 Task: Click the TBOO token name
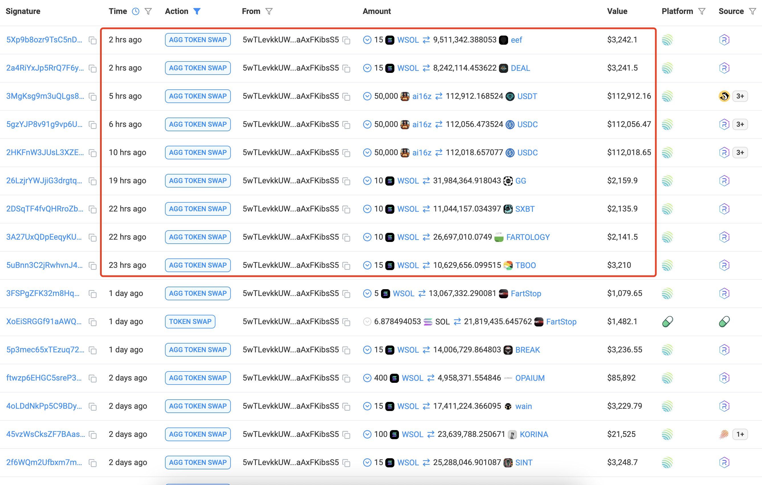click(525, 265)
